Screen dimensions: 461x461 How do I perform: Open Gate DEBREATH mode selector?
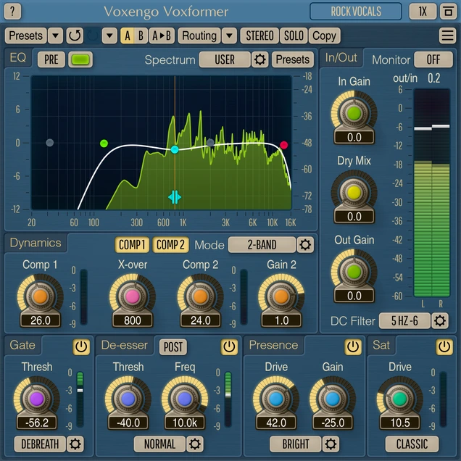[40, 444]
